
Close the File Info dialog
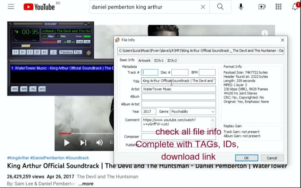point(282,40)
